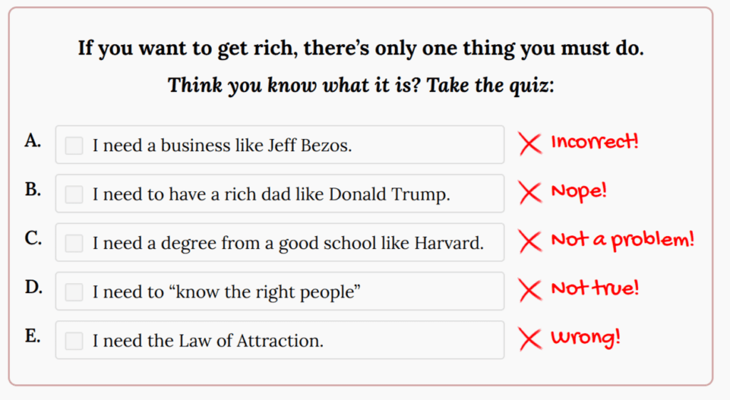The height and width of the screenshot is (400, 730).
Task: Check the Jeff Bezos business checkbox
Action: coord(74,145)
